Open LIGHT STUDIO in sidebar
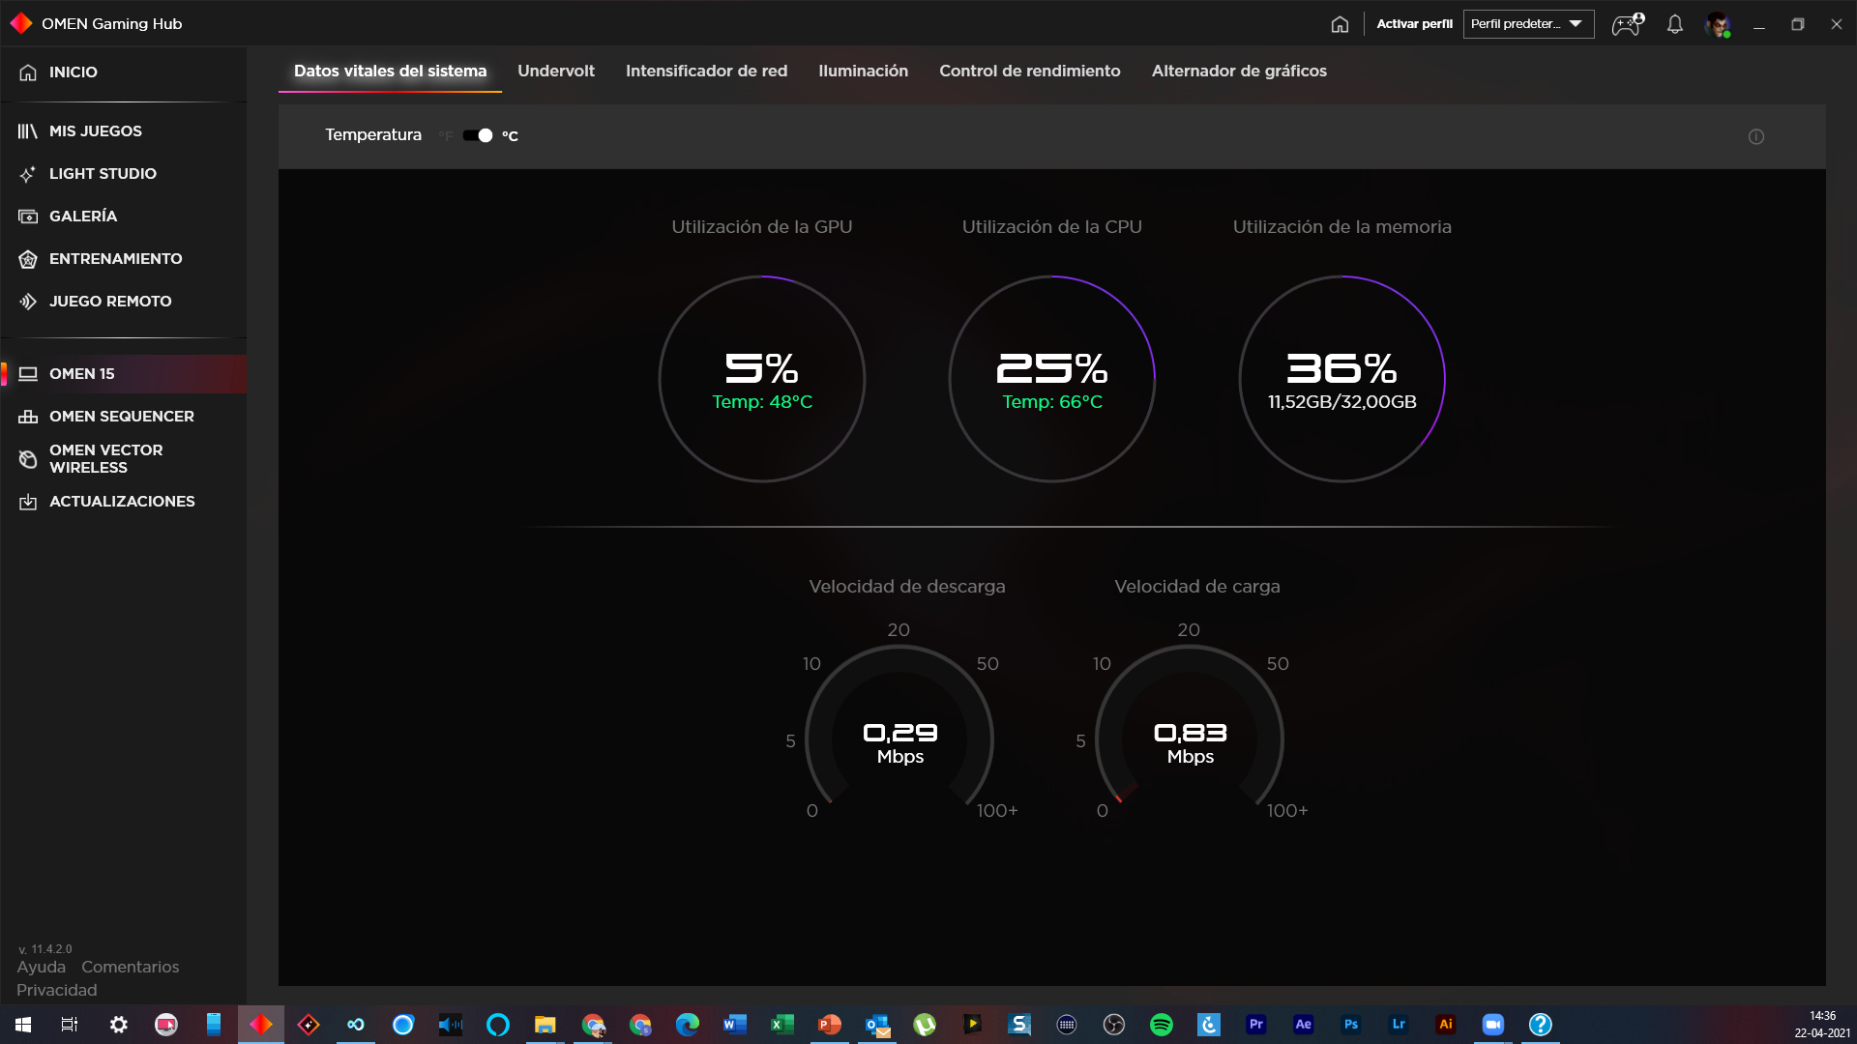1857x1044 pixels. click(124, 174)
